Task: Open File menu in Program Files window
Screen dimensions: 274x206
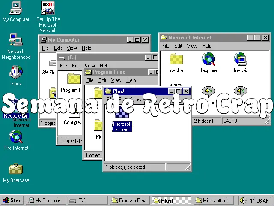Action: click(x=90, y=80)
